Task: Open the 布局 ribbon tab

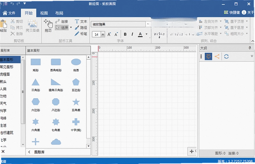Action: (x=59, y=13)
